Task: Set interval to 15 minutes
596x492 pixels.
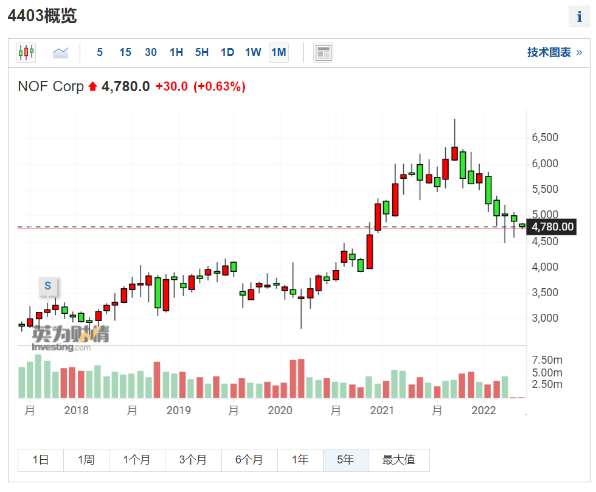Action: (125, 52)
